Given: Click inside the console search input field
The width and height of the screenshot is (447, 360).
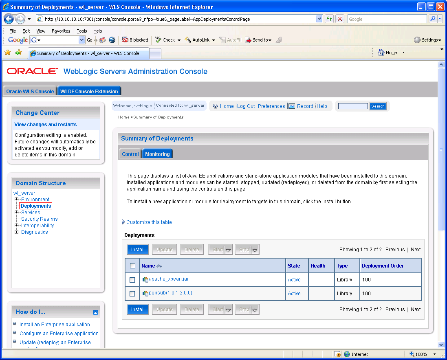Looking at the screenshot, I should coord(353,106).
